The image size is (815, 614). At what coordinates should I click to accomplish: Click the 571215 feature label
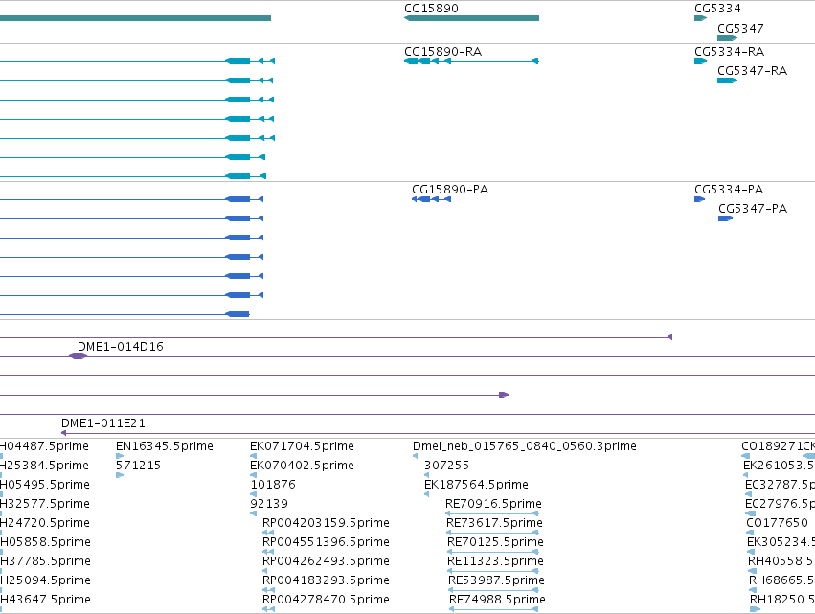tap(138, 466)
